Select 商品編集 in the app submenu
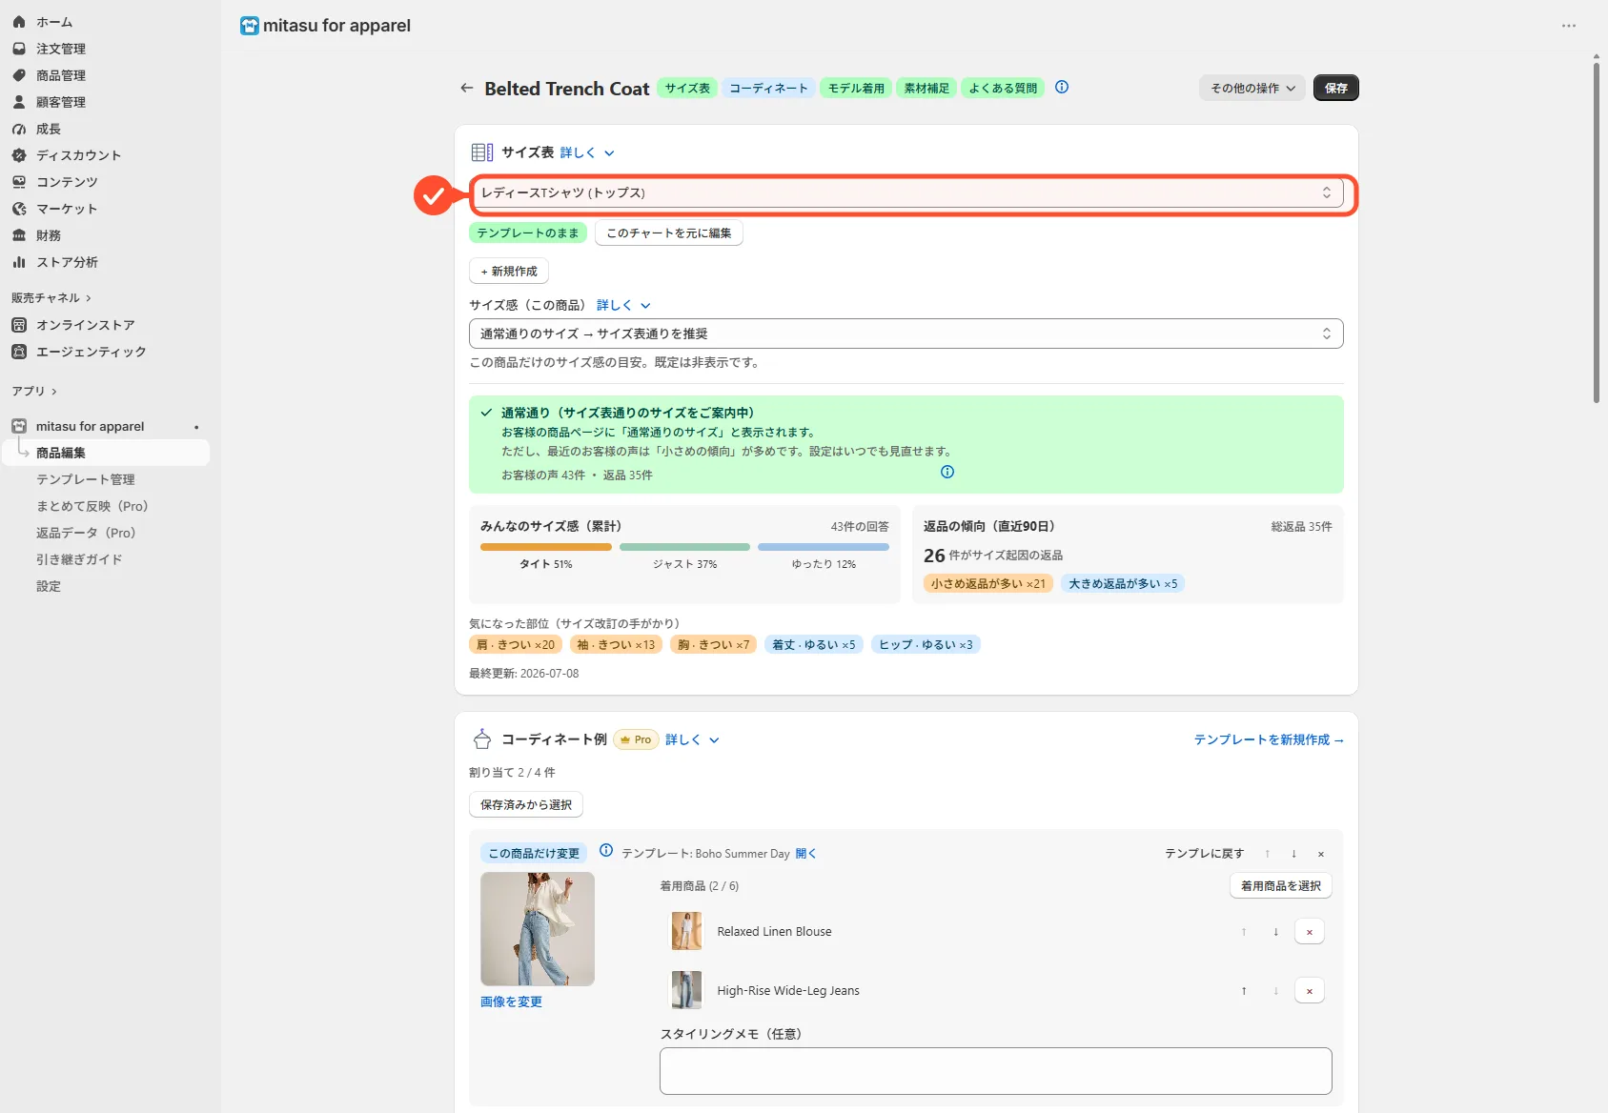Screen dimensions: 1608x1113 (106, 453)
